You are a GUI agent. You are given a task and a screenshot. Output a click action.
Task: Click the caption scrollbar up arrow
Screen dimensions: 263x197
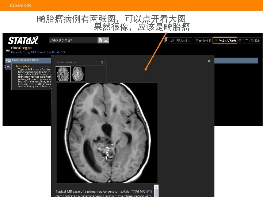[x=156, y=187]
